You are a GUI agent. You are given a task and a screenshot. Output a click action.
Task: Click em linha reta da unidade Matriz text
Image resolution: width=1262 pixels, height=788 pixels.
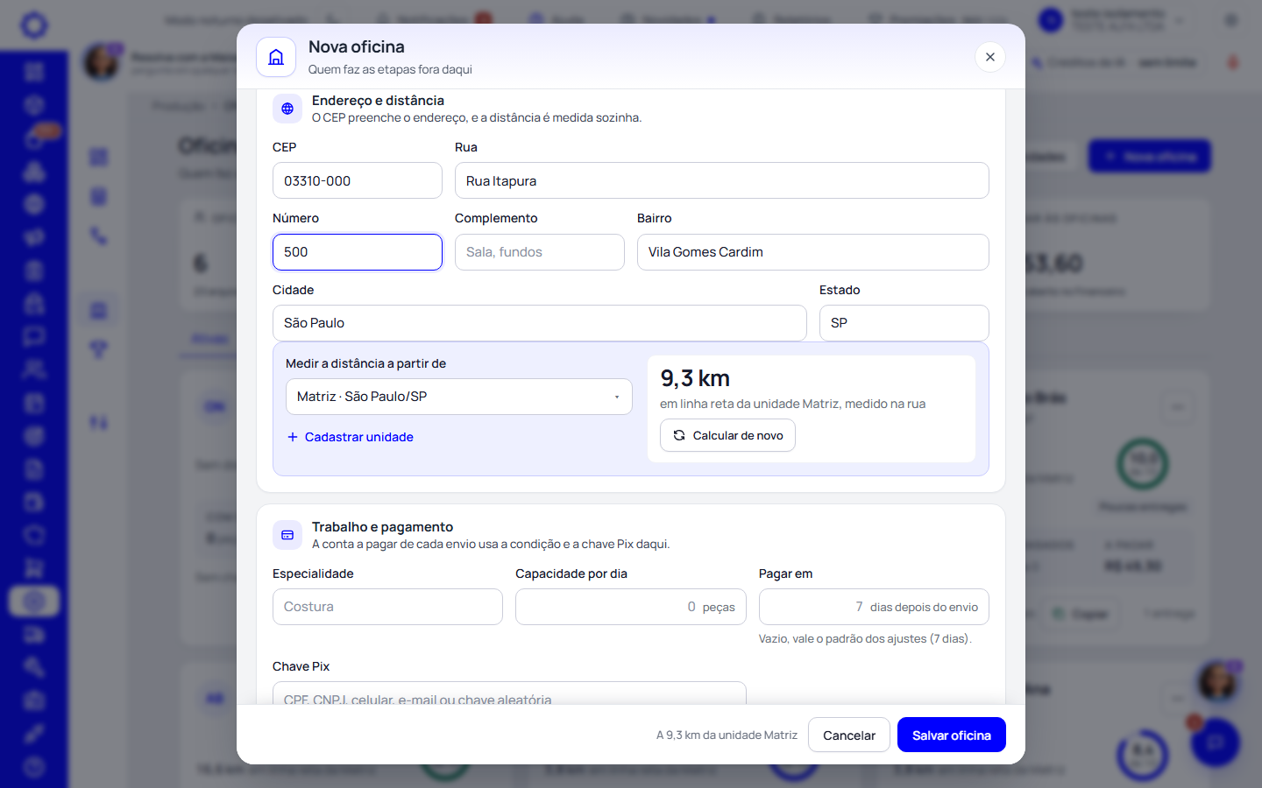(792, 404)
